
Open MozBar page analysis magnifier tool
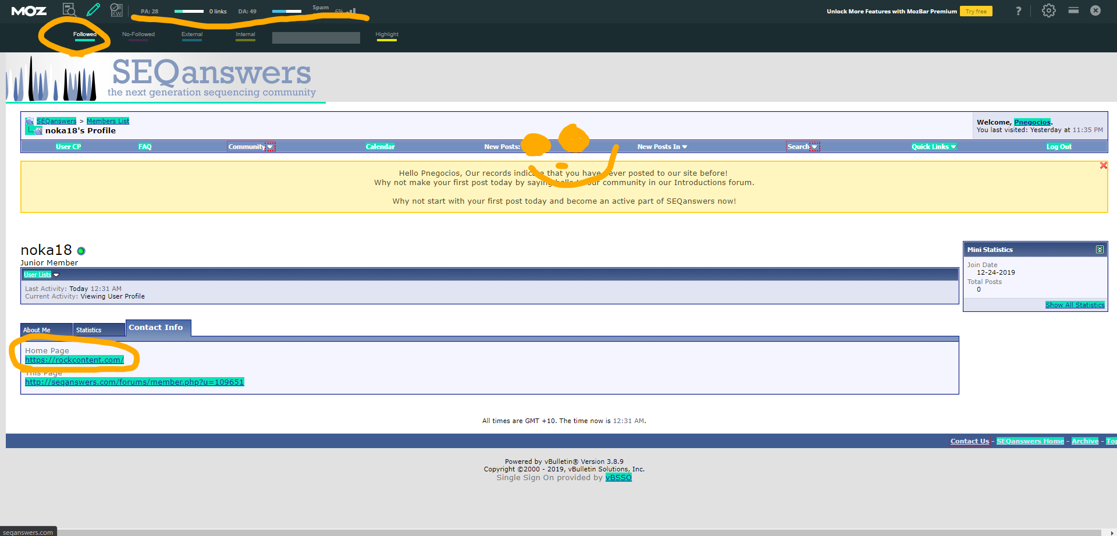[x=69, y=10]
